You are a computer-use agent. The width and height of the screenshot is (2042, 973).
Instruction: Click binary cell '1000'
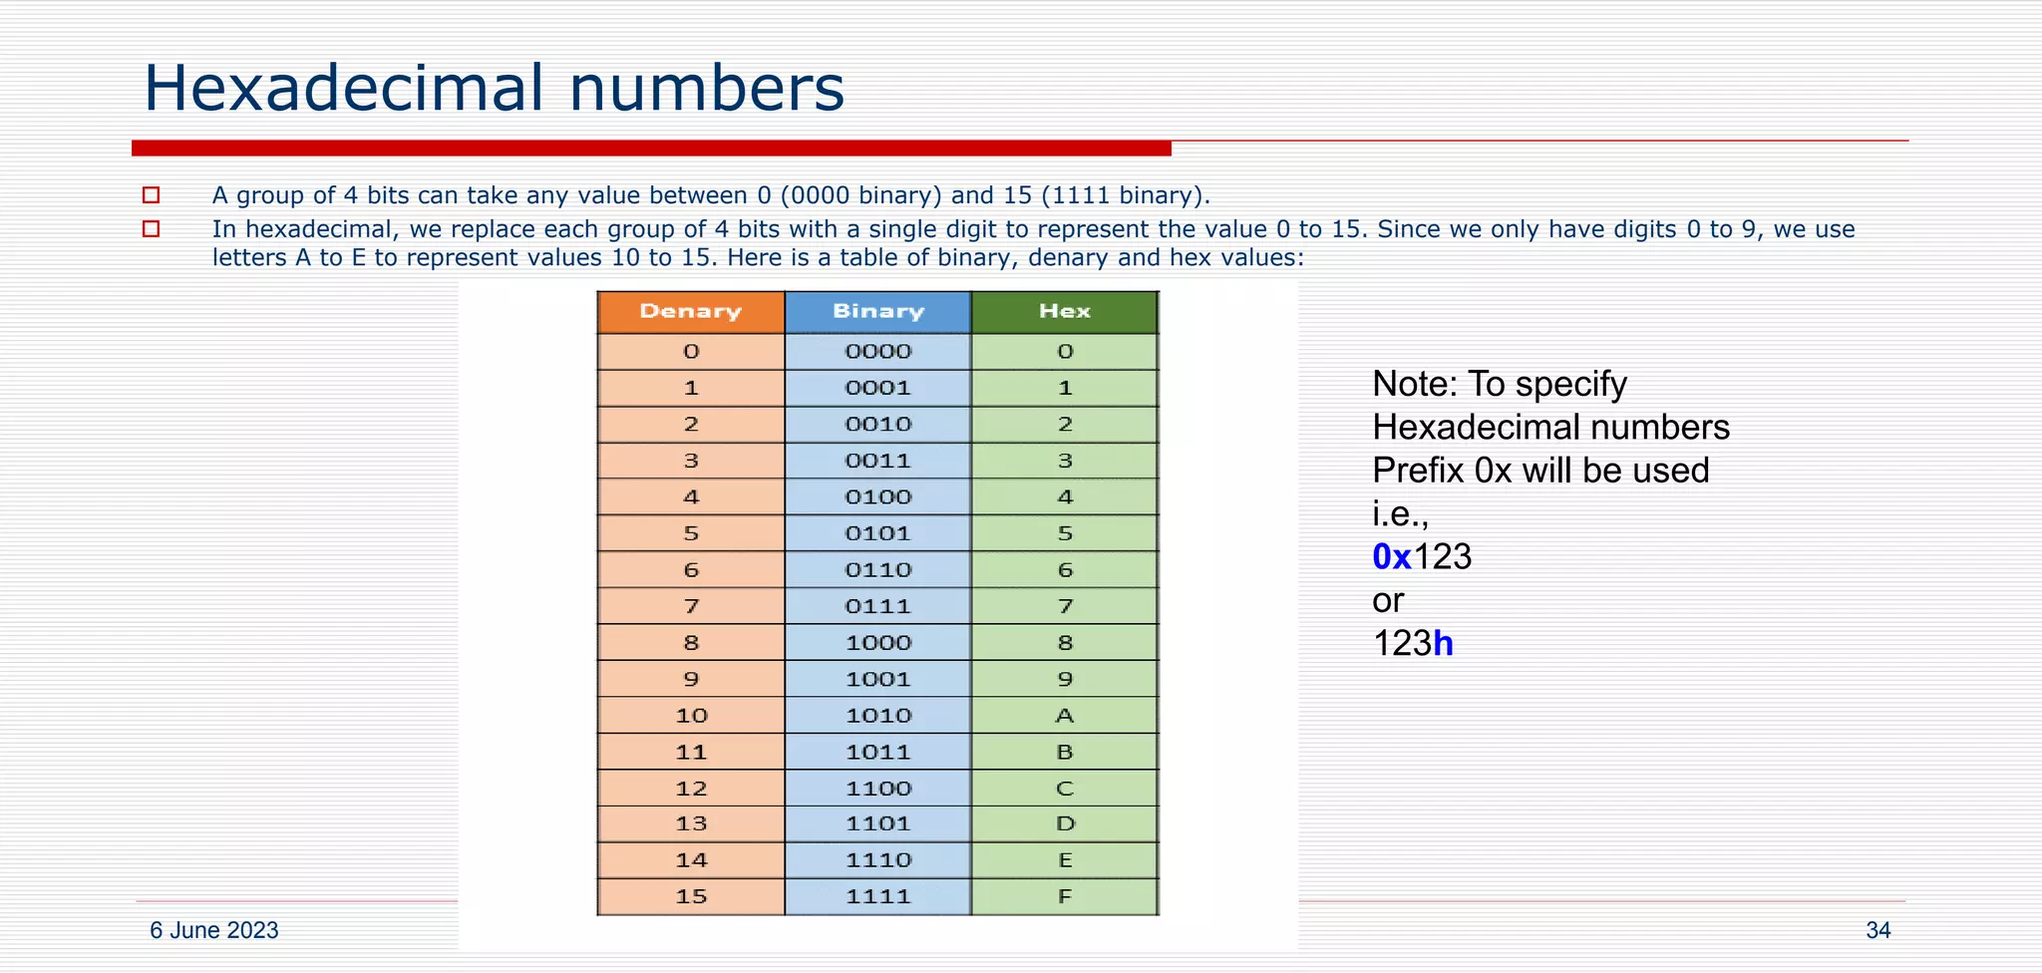point(878,643)
